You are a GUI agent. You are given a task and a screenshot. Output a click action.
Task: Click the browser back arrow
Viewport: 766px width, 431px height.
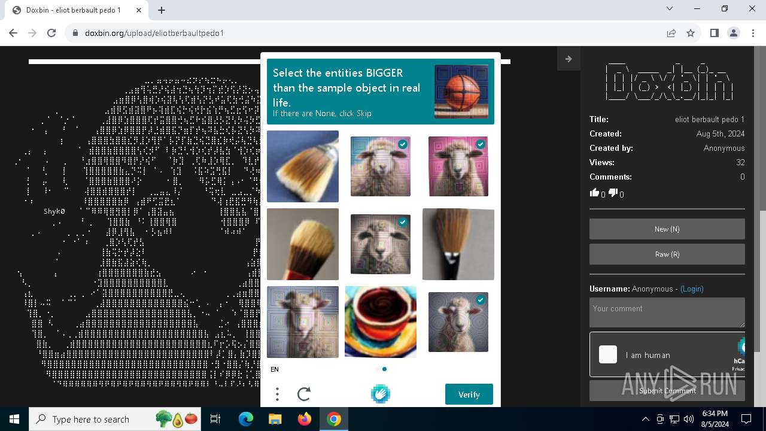13,33
